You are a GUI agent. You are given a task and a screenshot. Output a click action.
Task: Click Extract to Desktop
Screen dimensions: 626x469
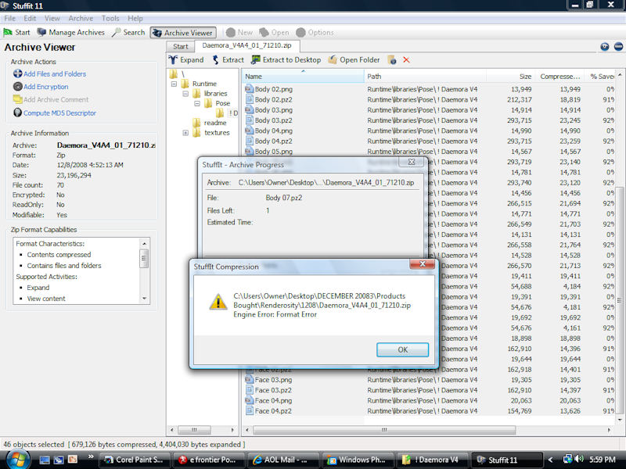coord(286,60)
